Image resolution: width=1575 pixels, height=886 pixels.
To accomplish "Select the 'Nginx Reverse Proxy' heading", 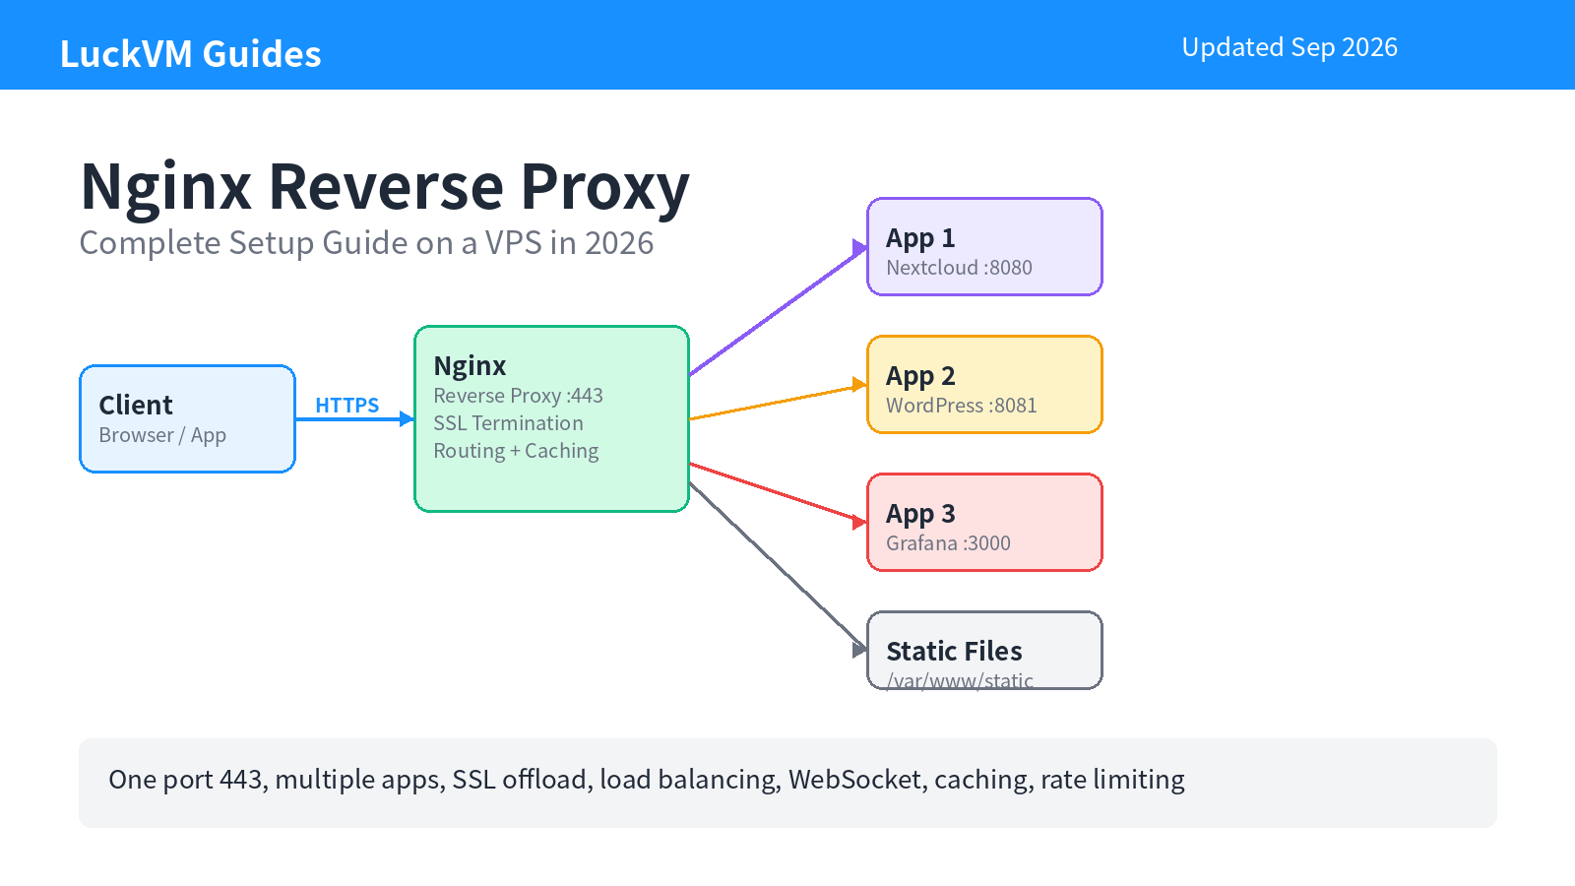I will [385, 186].
